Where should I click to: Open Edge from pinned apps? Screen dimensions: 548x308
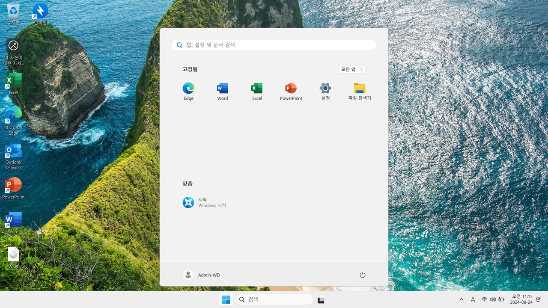188,92
